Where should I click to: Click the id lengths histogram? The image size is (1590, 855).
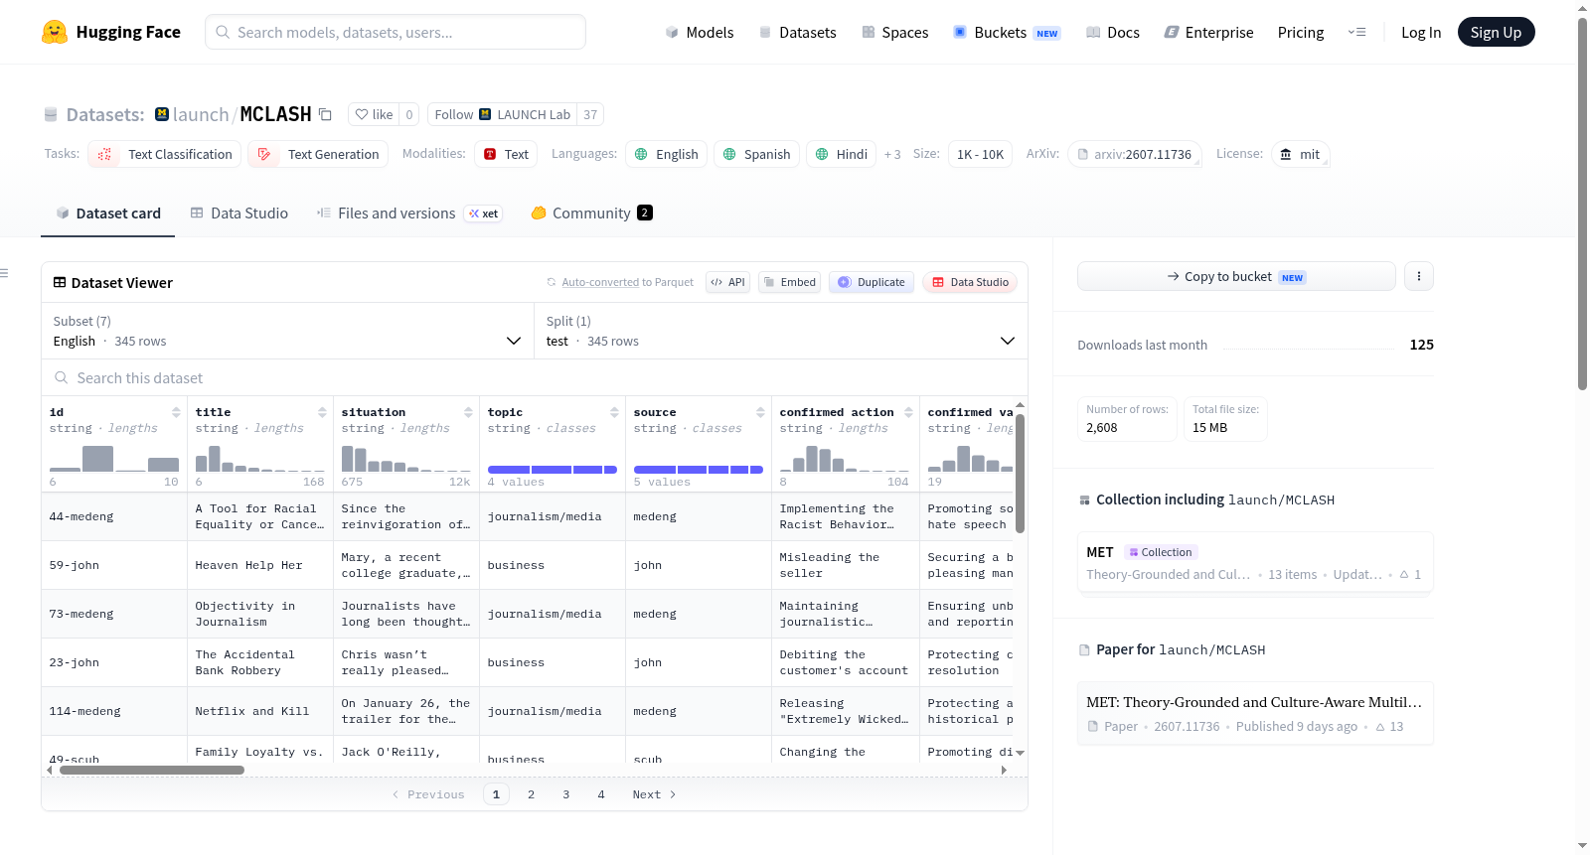click(114, 458)
